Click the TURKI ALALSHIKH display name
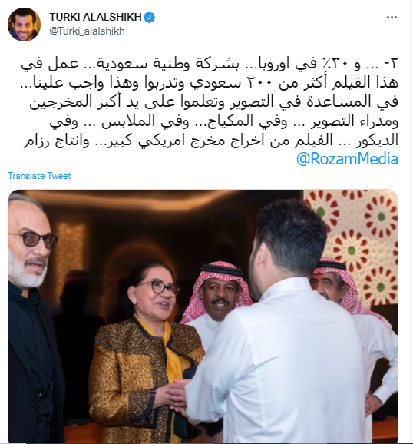This screenshot has width=413, height=444. coord(95,17)
